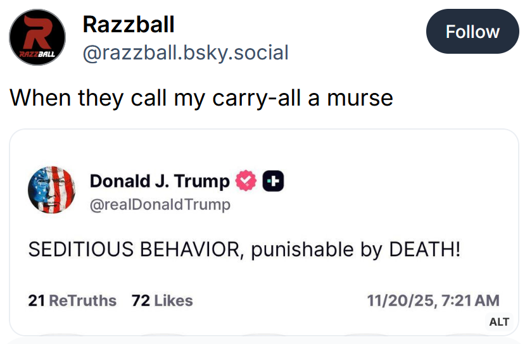View the 72 Likes count
The height and width of the screenshot is (344, 525).
click(162, 300)
